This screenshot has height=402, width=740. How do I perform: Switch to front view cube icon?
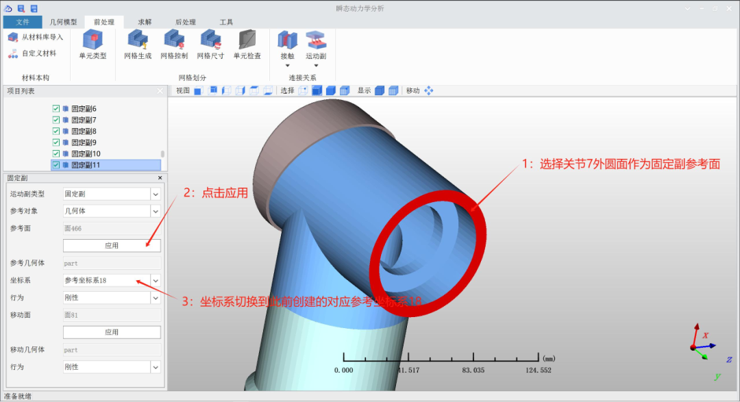point(198,90)
